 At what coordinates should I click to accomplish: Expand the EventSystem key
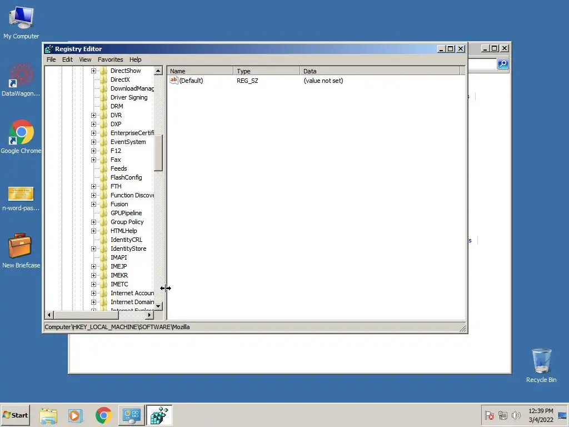point(93,142)
